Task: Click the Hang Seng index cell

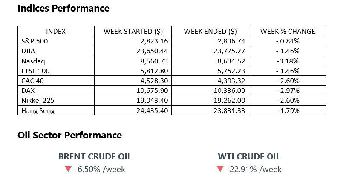Action: pyautogui.click(x=35, y=110)
